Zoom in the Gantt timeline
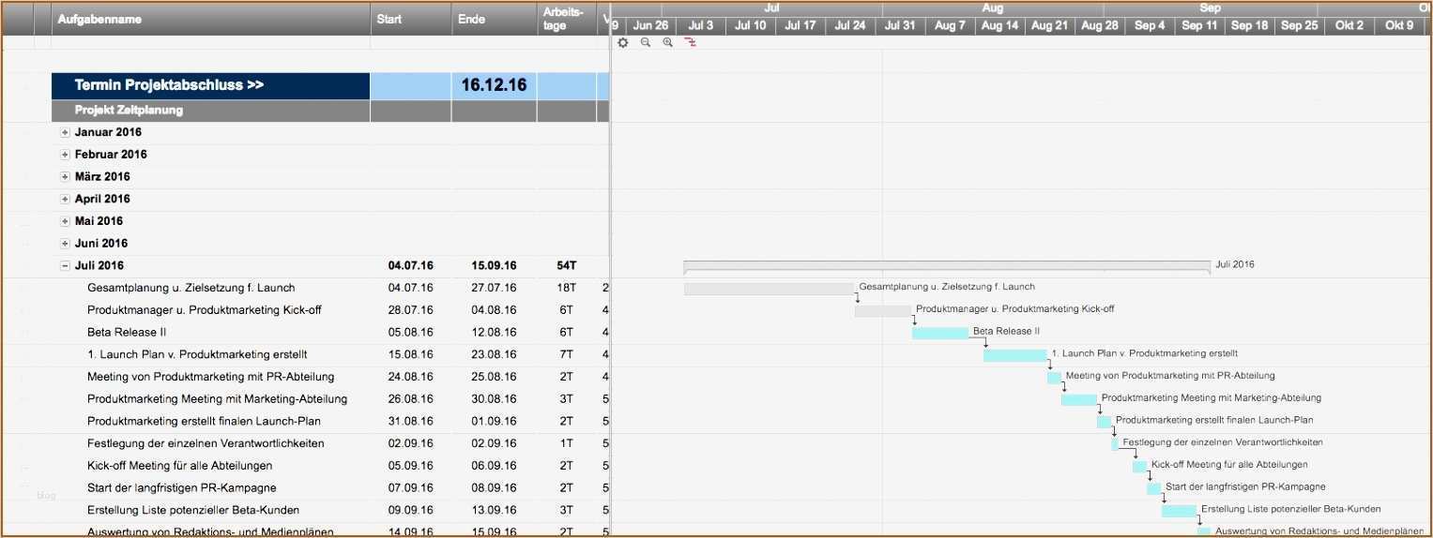 point(668,42)
